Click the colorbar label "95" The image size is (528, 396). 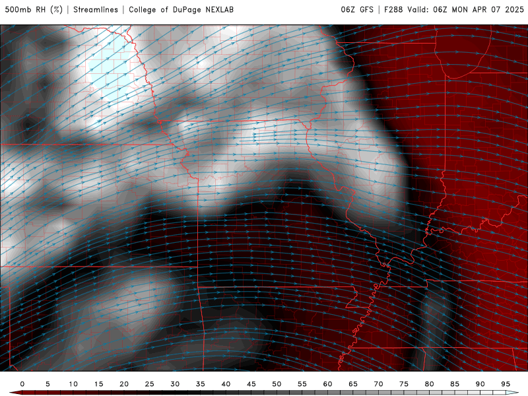(506, 384)
